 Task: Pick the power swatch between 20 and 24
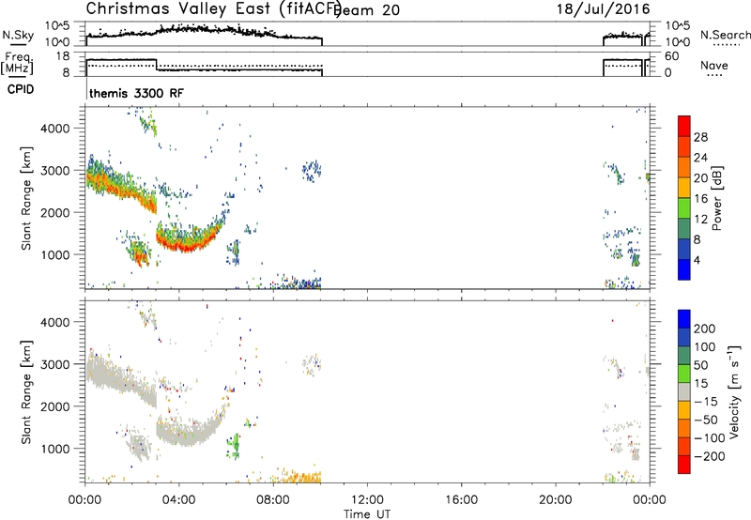684,167
